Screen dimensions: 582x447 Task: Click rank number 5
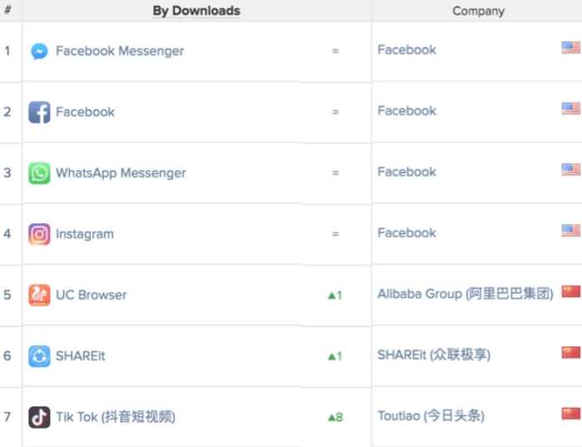point(7,295)
